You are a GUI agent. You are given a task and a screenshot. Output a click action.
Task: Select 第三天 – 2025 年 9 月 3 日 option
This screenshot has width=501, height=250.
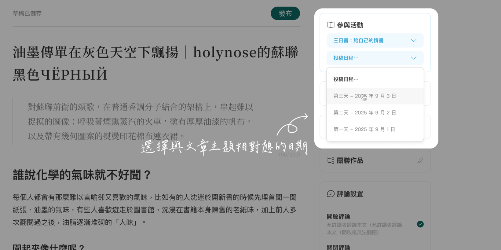375,96
